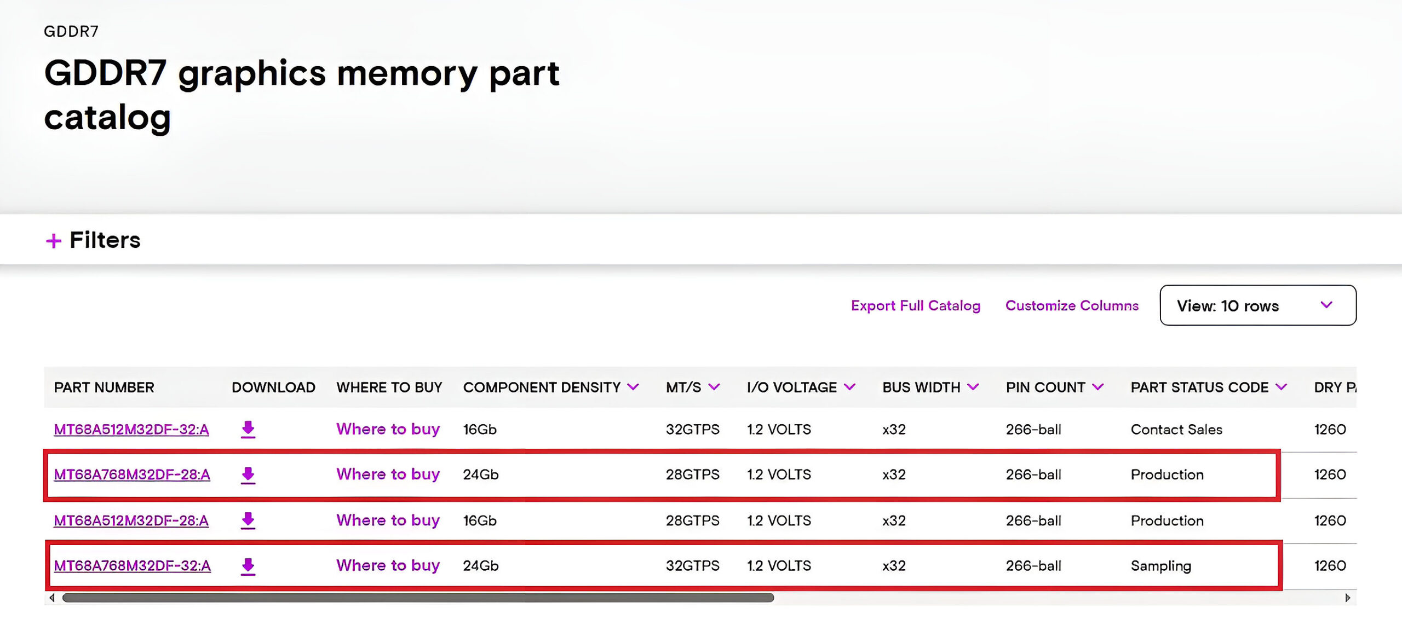Viewport: 1402px width, 625px height.
Task: Download datasheet for MT68A512M32DF-28:A
Action: (248, 520)
